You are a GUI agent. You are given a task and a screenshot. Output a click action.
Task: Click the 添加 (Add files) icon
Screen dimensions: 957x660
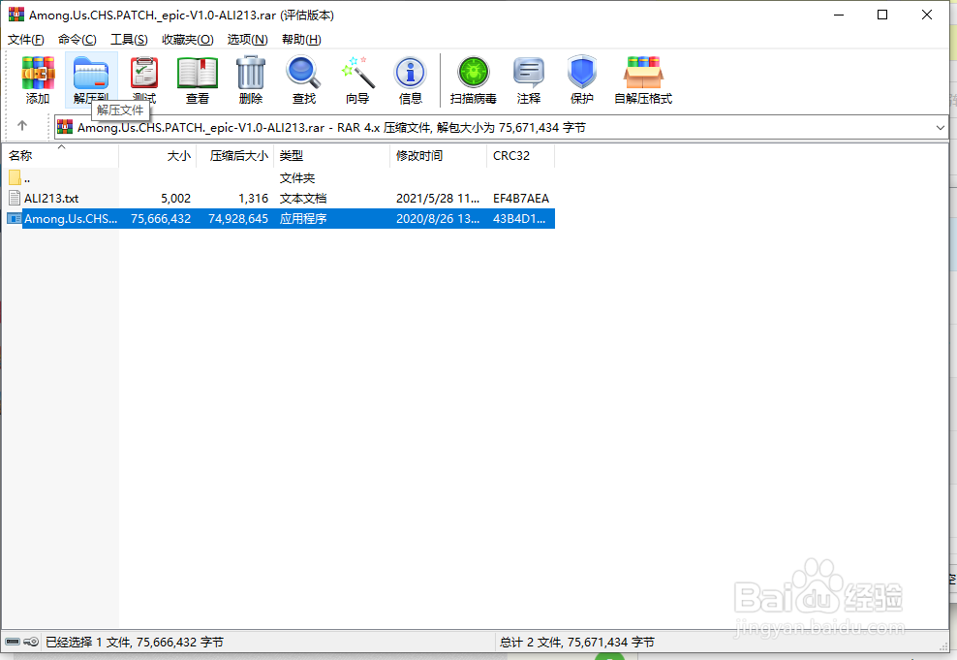pos(37,73)
